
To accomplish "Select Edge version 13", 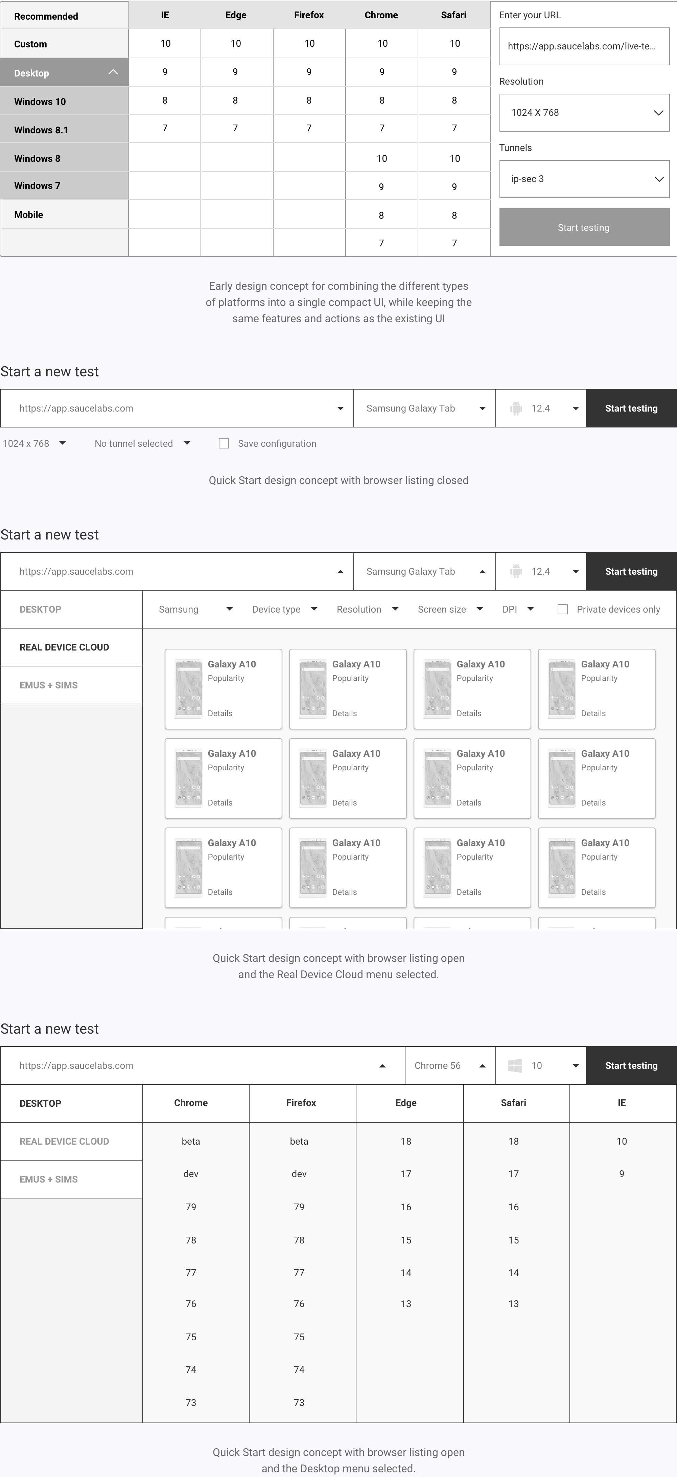I will click(x=406, y=1304).
